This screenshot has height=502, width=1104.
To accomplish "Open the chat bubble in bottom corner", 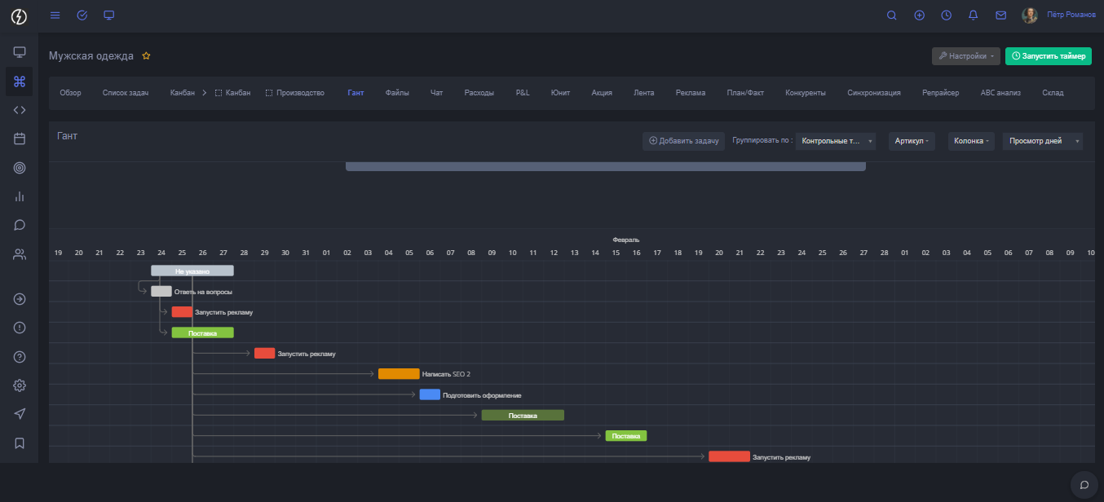I will (x=1084, y=485).
